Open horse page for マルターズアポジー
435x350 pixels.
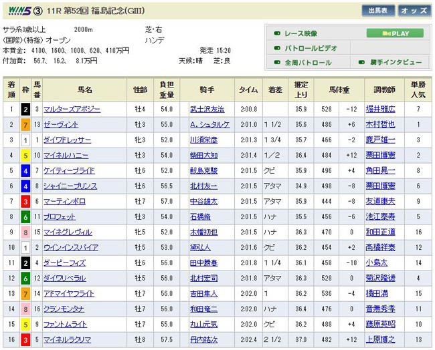pyautogui.click(x=72, y=108)
